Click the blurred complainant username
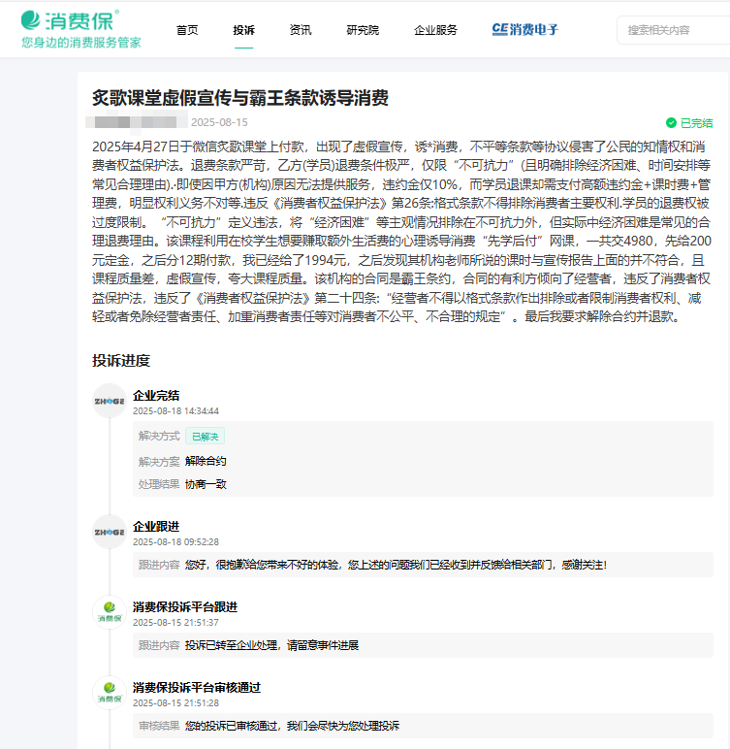The image size is (730, 749). coord(137,122)
